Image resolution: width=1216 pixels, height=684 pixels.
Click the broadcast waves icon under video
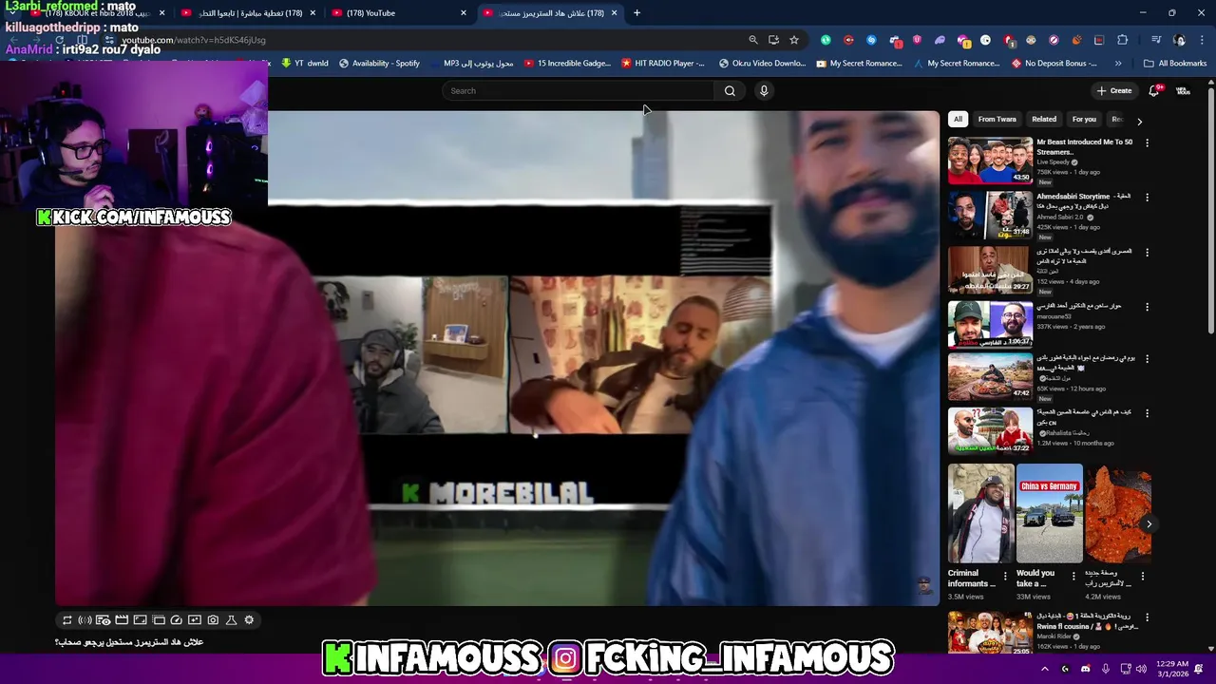click(x=85, y=620)
